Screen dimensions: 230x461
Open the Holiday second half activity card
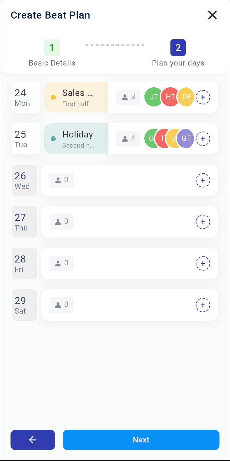[x=76, y=139]
